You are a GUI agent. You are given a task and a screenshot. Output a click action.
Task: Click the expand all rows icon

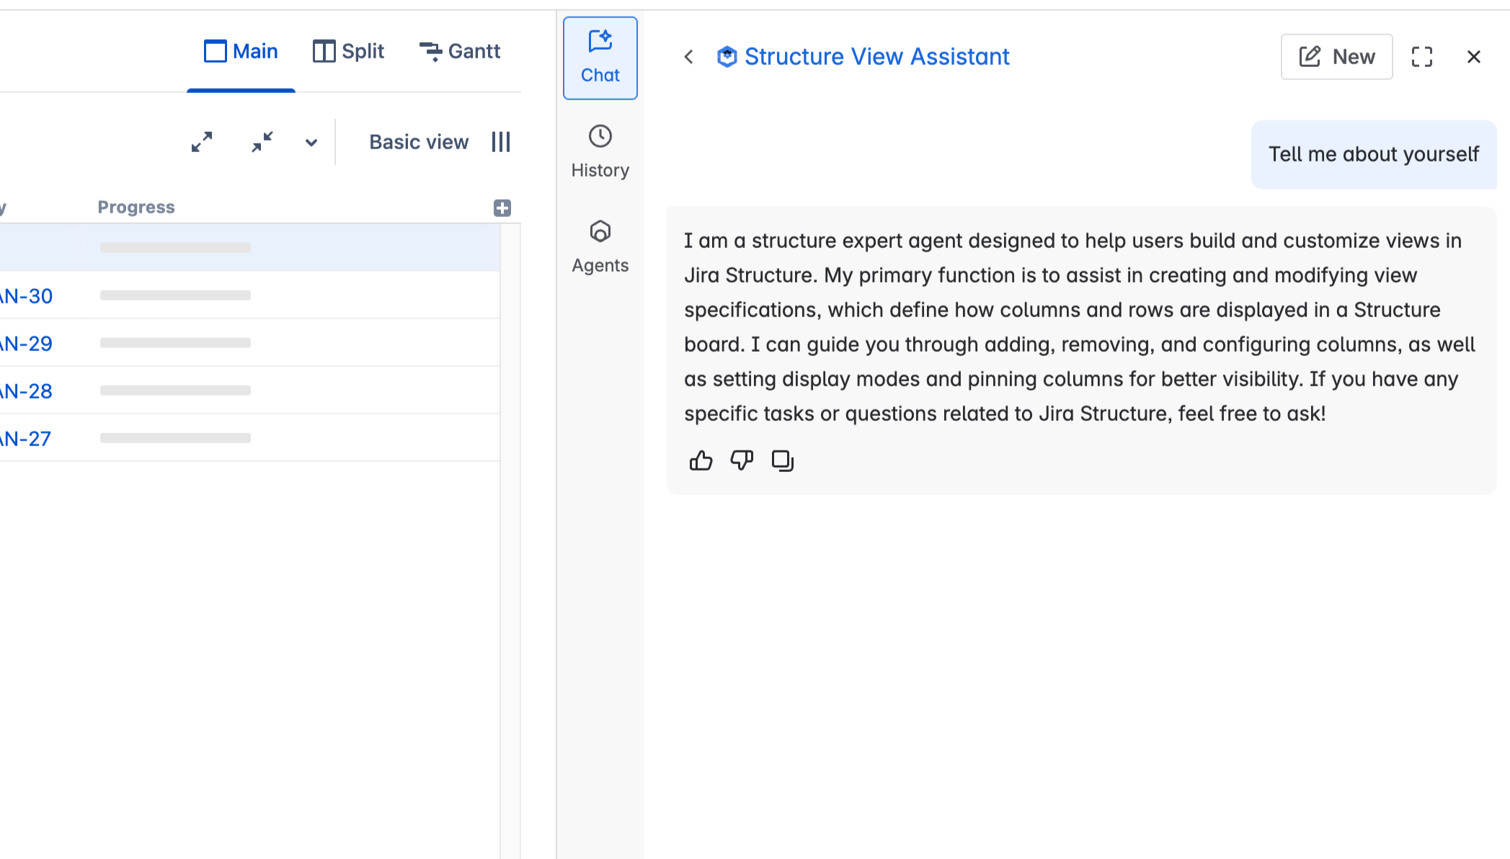(x=202, y=142)
